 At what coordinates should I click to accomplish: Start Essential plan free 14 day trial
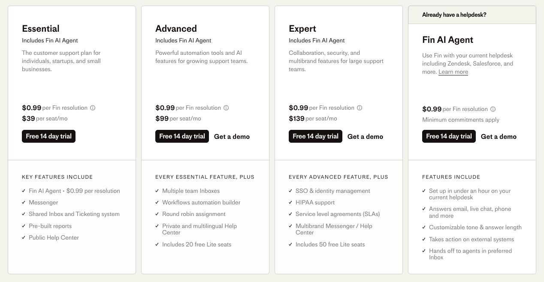pos(48,136)
